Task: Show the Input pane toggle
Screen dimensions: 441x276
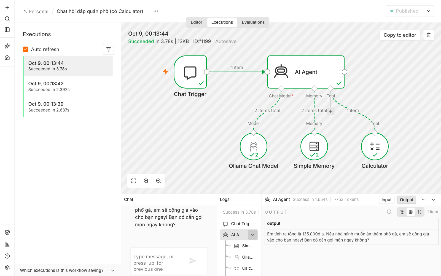Action: pos(386,200)
